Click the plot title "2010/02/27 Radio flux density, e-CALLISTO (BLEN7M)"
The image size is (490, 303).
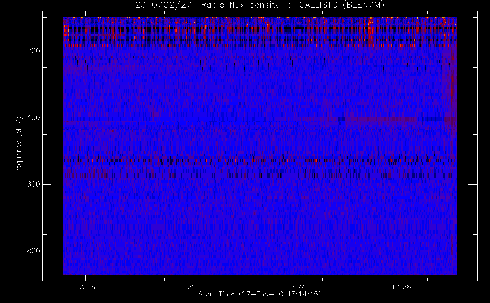260,5
